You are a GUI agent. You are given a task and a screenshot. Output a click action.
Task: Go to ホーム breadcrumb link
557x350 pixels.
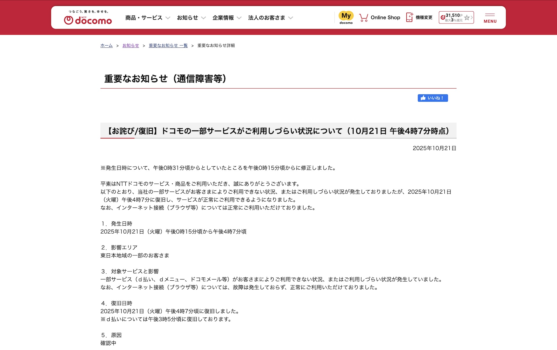coord(106,46)
